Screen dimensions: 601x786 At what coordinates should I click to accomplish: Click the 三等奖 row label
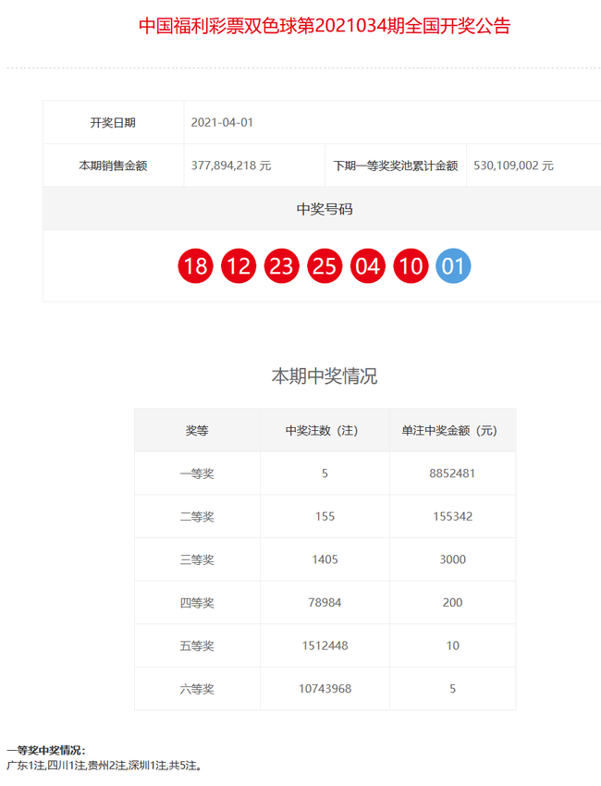click(197, 559)
